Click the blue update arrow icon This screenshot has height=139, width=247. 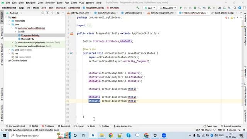point(240,8)
